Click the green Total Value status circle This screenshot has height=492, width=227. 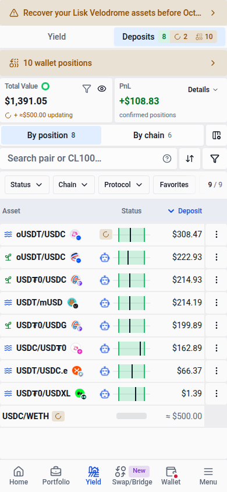pyautogui.click(x=45, y=86)
